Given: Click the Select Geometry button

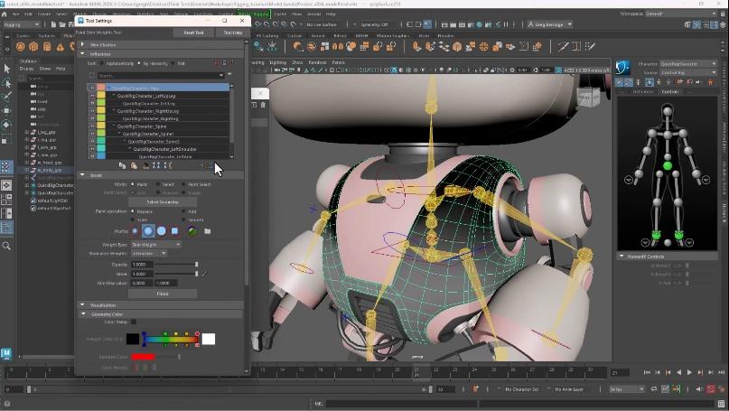Looking at the screenshot, I should click(x=163, y=202).
